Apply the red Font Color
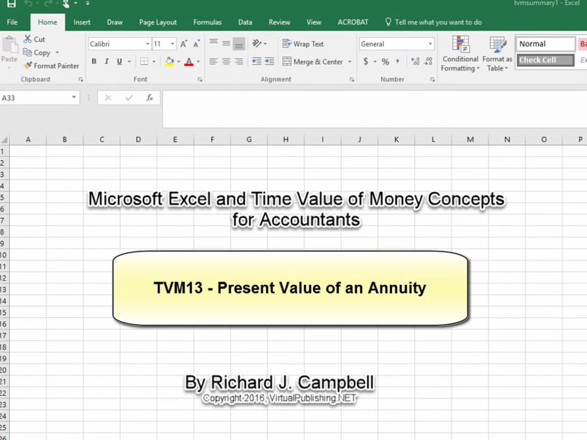Image resolution: width=587 pixels, height=440 pixels. point(189,61)
